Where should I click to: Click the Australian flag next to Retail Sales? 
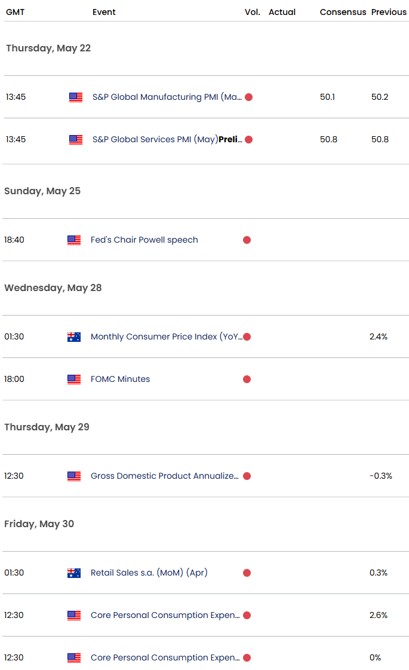74,573
